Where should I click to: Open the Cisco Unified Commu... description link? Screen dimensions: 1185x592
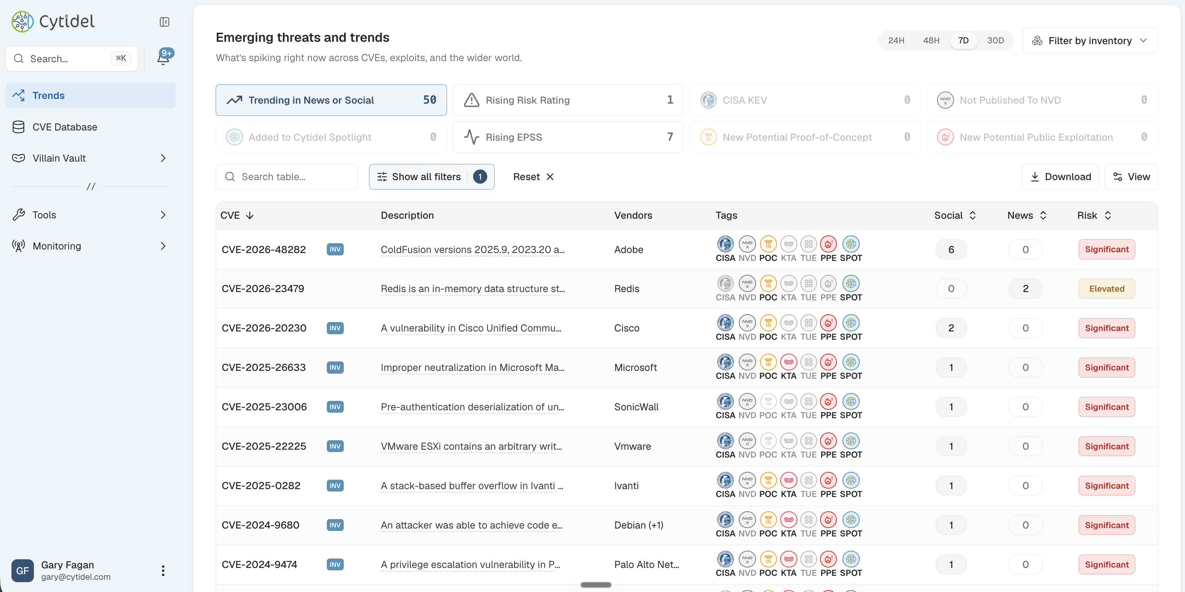coord(471,328)
